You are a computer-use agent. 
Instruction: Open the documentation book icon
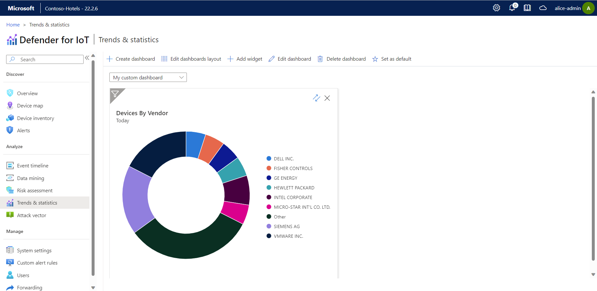tap(527, 8)
